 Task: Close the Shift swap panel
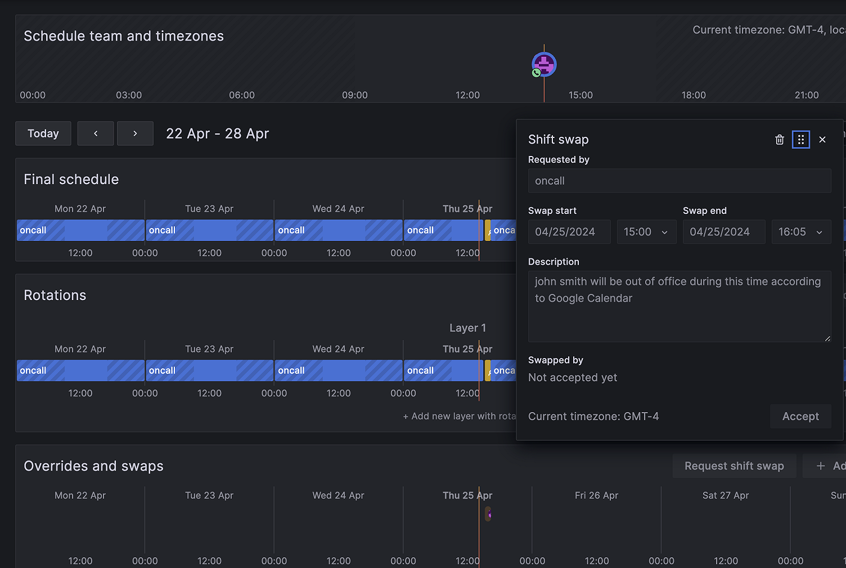(x=822, y=139)
